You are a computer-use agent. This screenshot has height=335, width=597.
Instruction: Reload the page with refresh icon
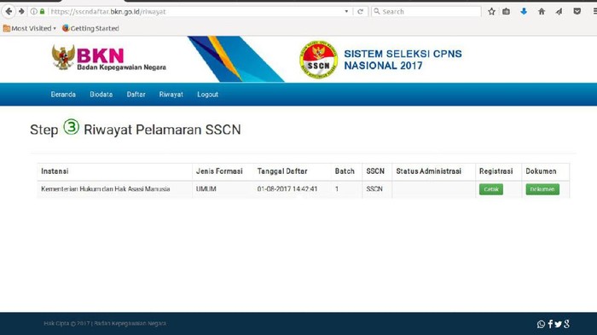[x=360, y=11]
